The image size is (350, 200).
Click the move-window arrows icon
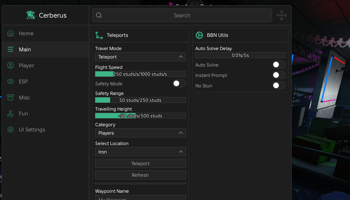(x=282, y=15)
